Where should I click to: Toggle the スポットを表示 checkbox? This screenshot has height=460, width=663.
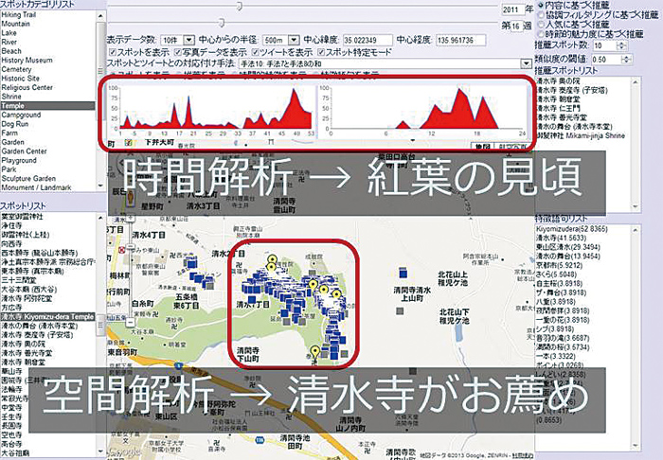114,53
